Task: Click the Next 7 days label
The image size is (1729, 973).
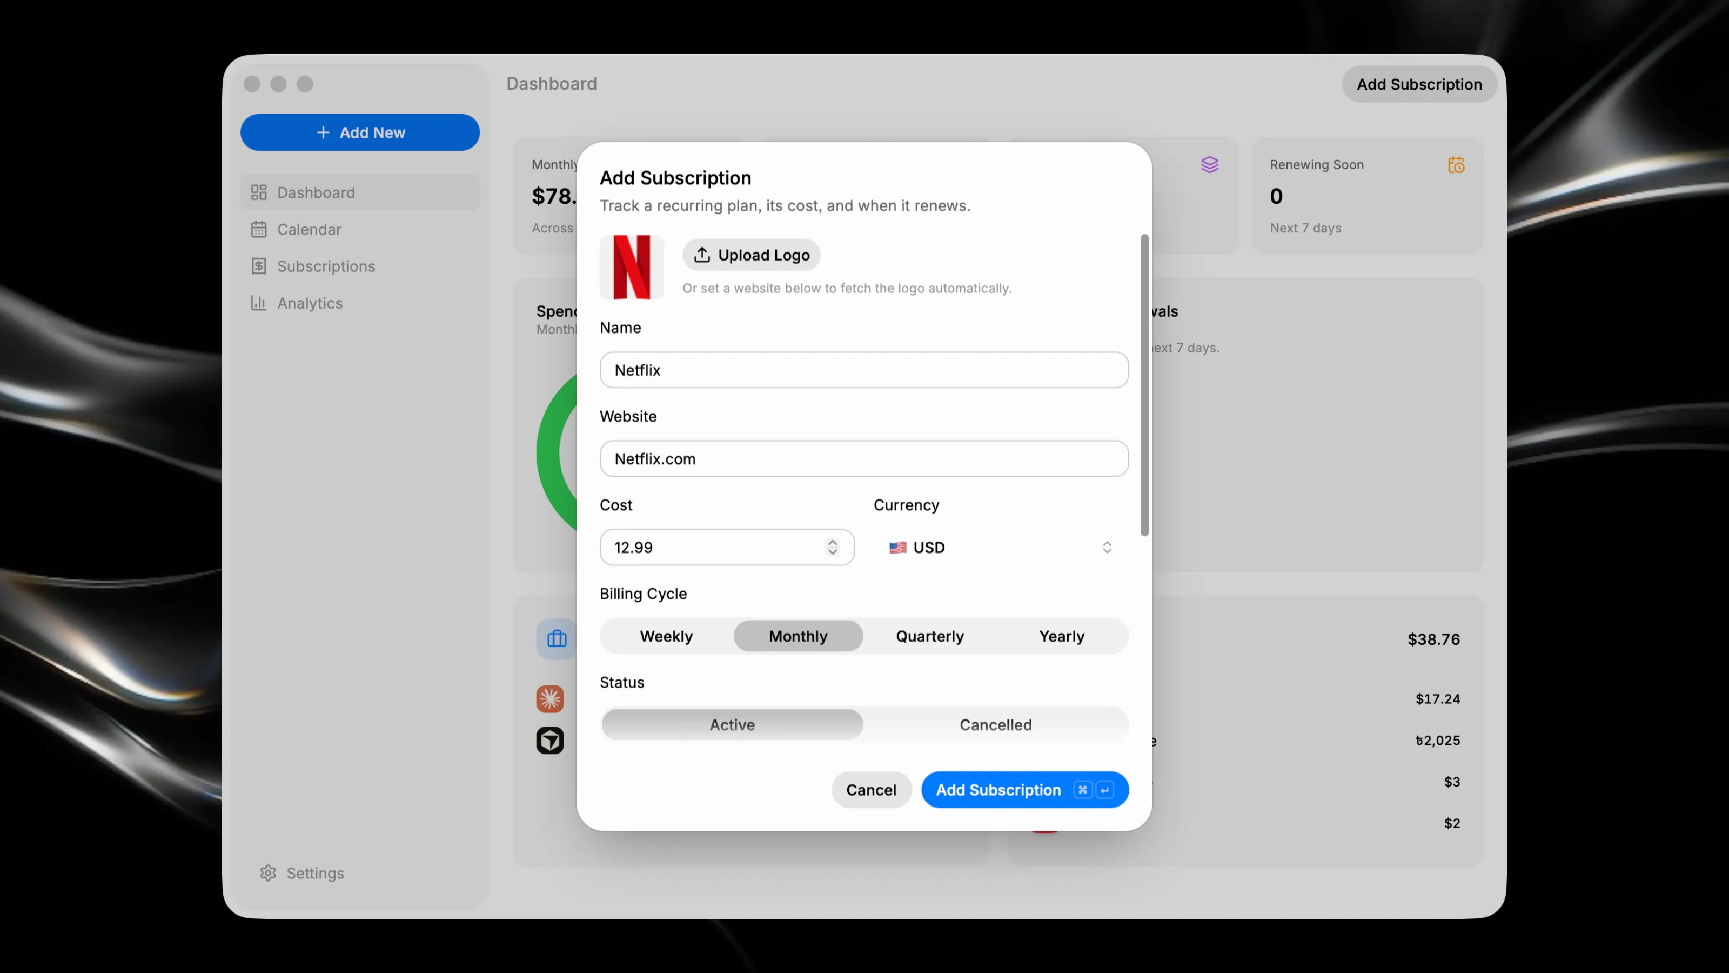Action: [x=1305, y=228]
